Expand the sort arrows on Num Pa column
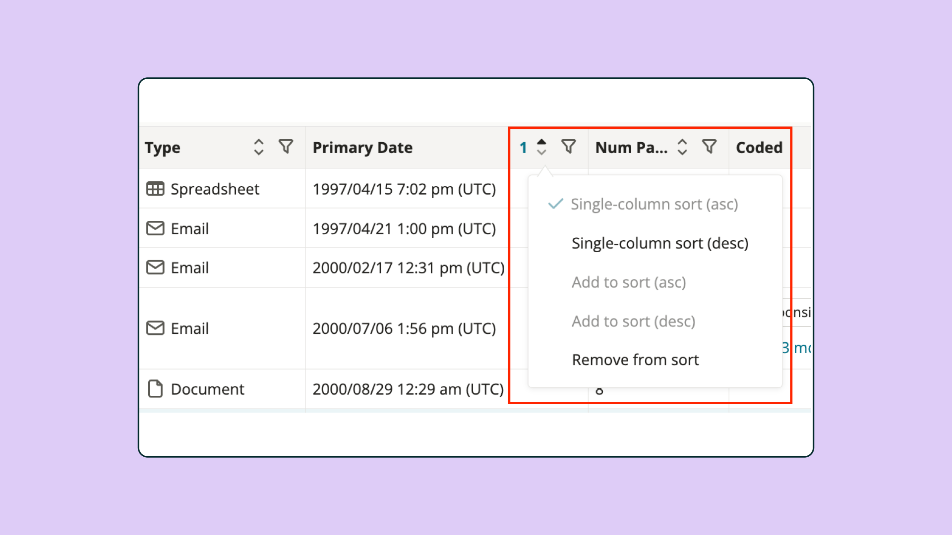This screenshot has height=535, width=952. [682, 146]
